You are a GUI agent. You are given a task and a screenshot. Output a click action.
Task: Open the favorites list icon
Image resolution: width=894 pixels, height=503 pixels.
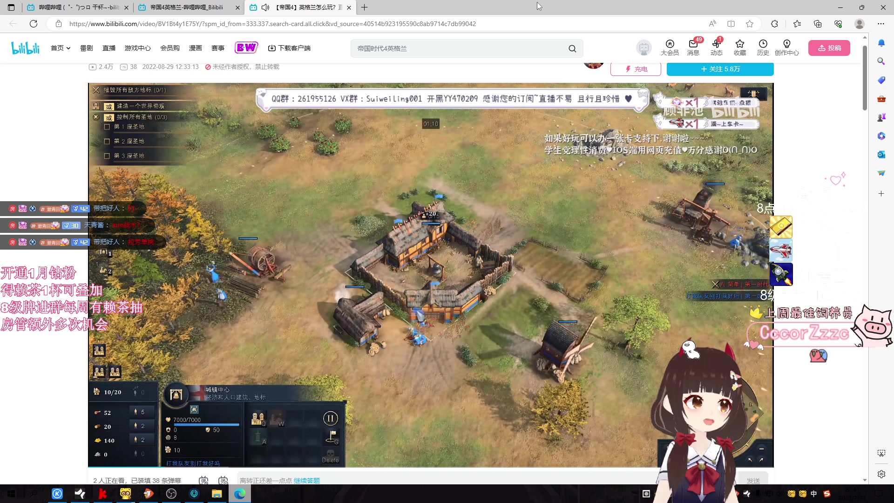[x=797, y=24]
